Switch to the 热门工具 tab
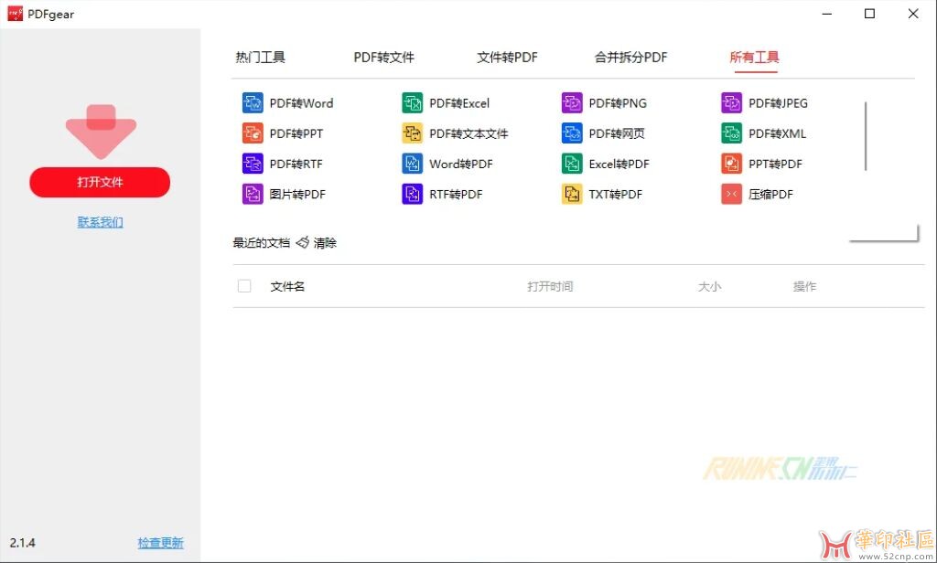937x563 pixels. [x=261, y=58]
